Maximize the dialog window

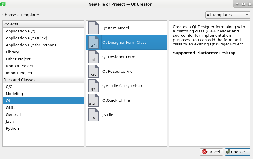pyautogui.click(x=243, y=4)
